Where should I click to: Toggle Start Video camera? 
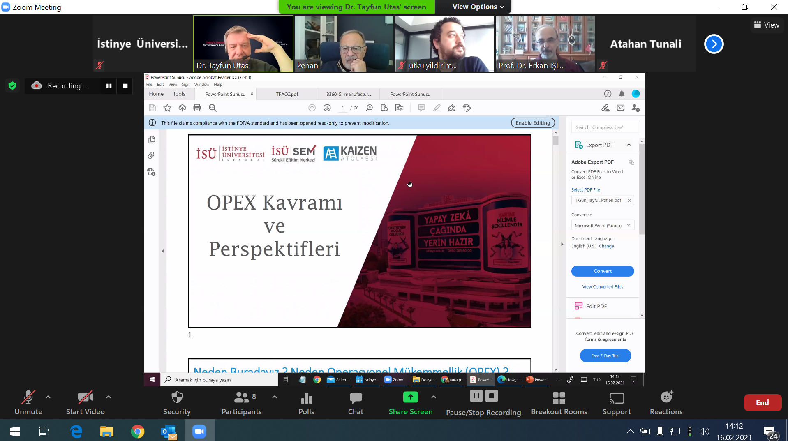point(85,397)
